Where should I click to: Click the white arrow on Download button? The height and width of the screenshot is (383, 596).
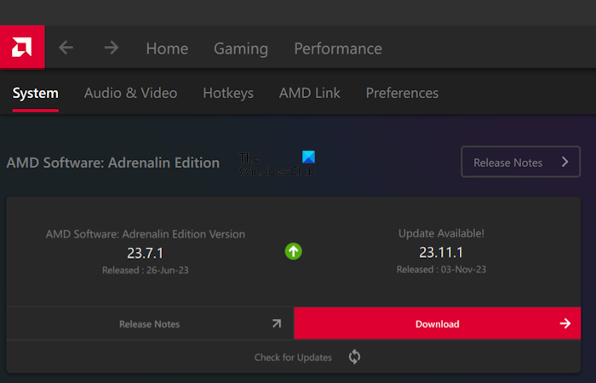tap(564, 323)
